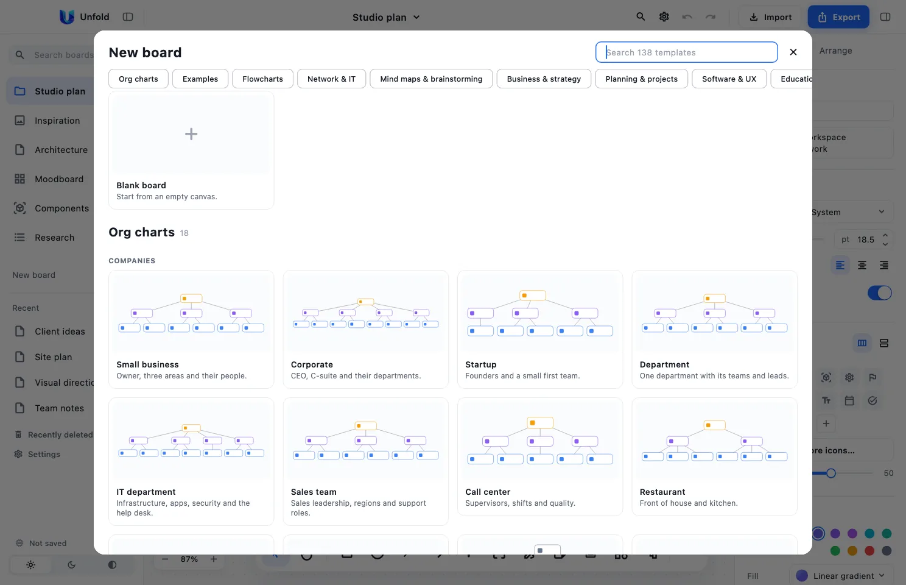Toggle the blue switch in the right panel
Image resolution: width=906 pixels, height=585 pixels.
coord(880,293)
